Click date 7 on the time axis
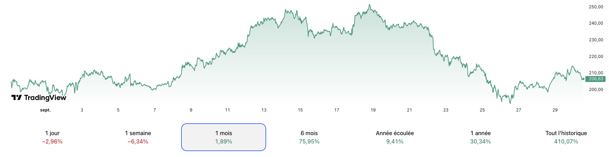609x157 pixels. (x=155, y=110)
